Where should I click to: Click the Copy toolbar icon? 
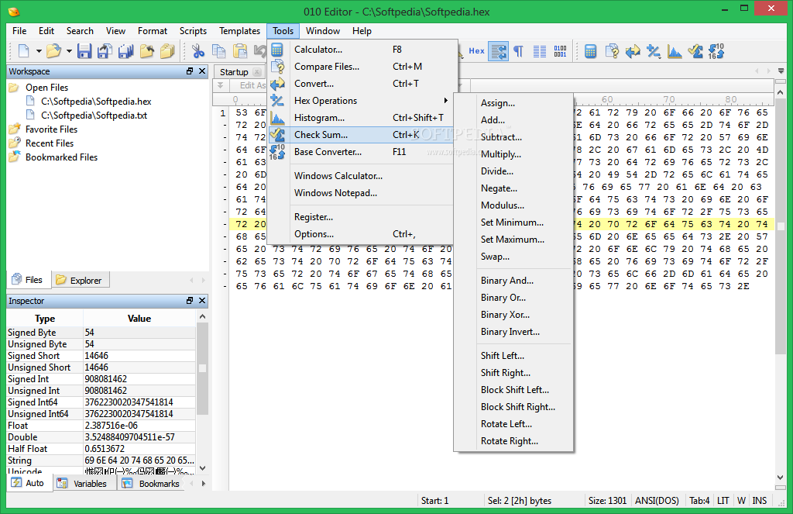[x=219, y=50]
